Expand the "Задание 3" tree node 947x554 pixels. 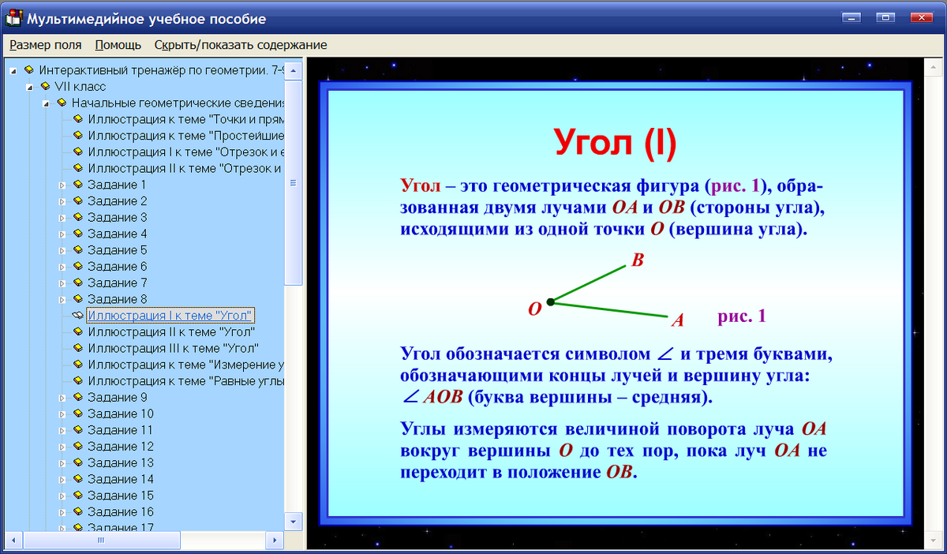(x=63, y=216)
